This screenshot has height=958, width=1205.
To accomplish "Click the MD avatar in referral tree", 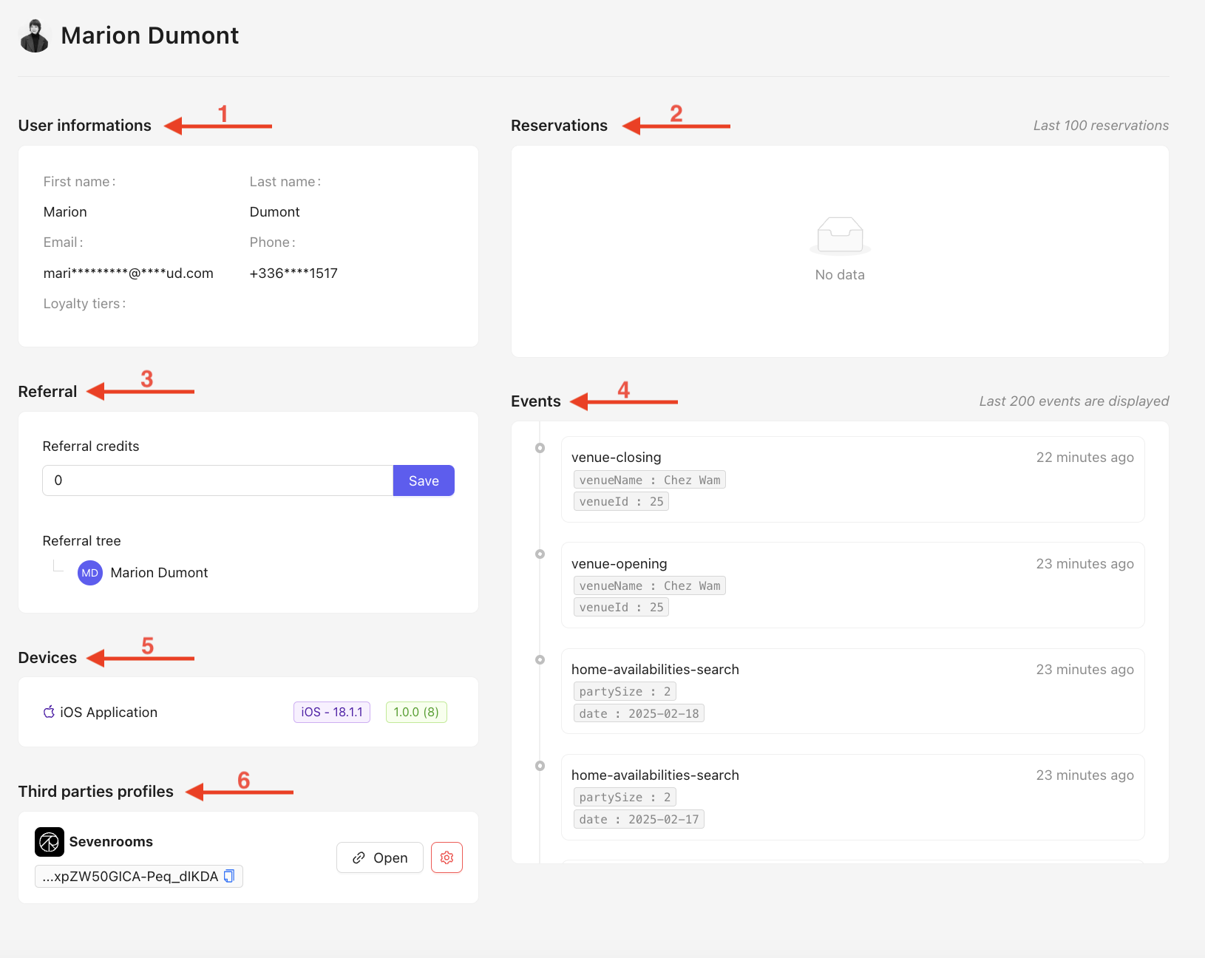I will coord(90,573).
